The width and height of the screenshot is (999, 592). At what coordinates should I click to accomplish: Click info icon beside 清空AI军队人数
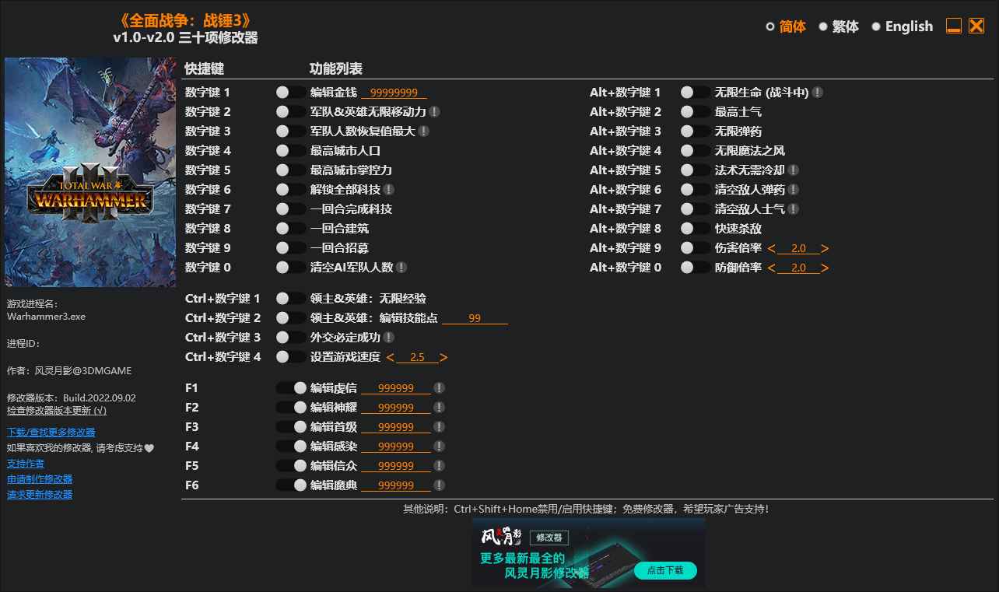401,268
